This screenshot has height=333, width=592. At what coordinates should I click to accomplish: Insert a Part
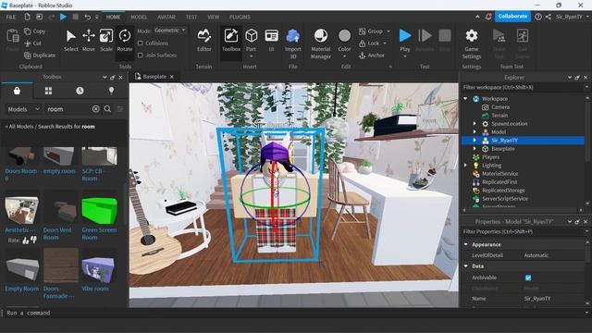pos(251,39)
